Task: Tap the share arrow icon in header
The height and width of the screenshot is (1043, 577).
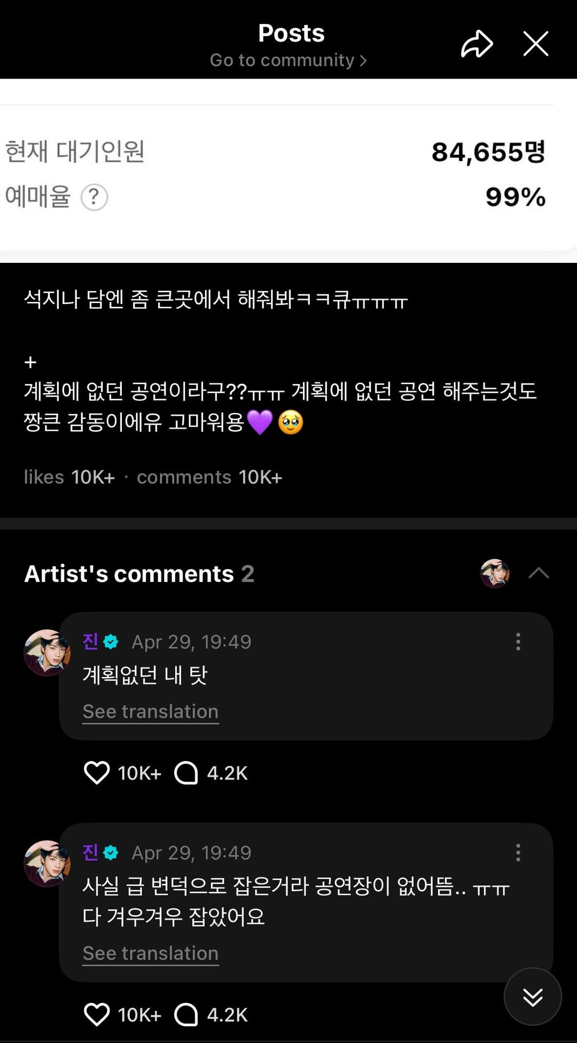Action: coord(477,44)
